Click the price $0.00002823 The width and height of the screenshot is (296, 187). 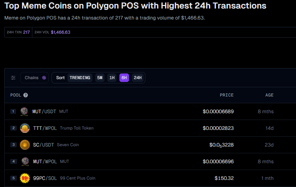(218, 128)
